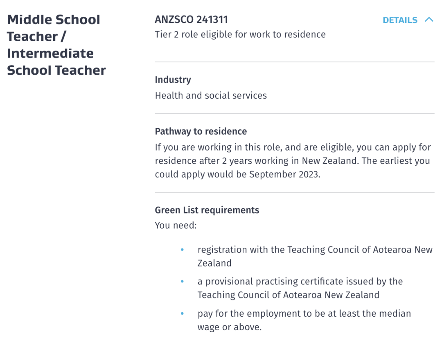Click the divider line above Pathway to residence

point(295,113)
